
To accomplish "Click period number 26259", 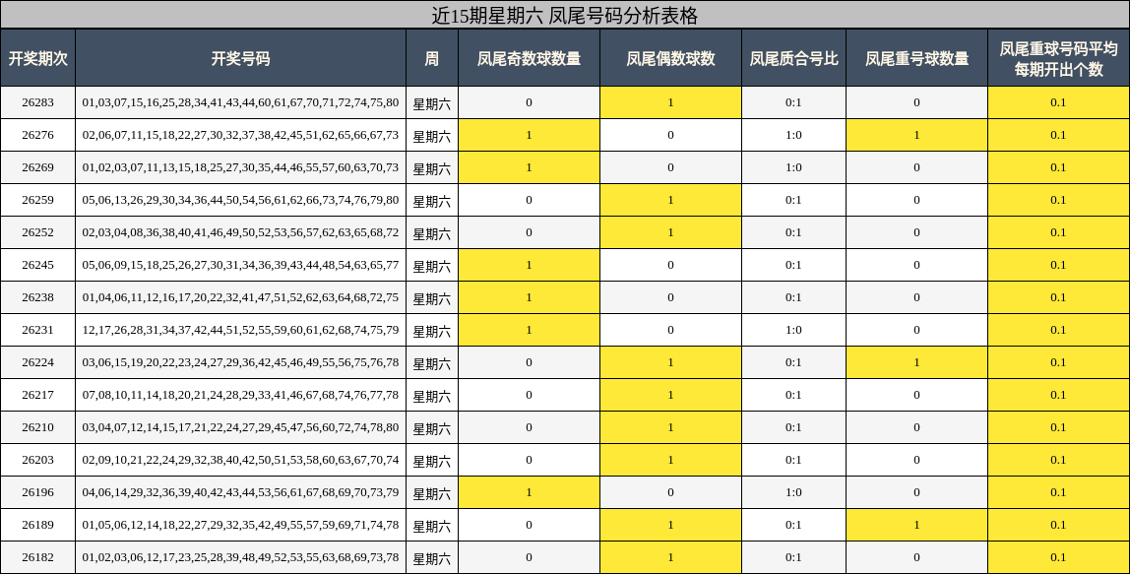I will [x=37, y=200].
